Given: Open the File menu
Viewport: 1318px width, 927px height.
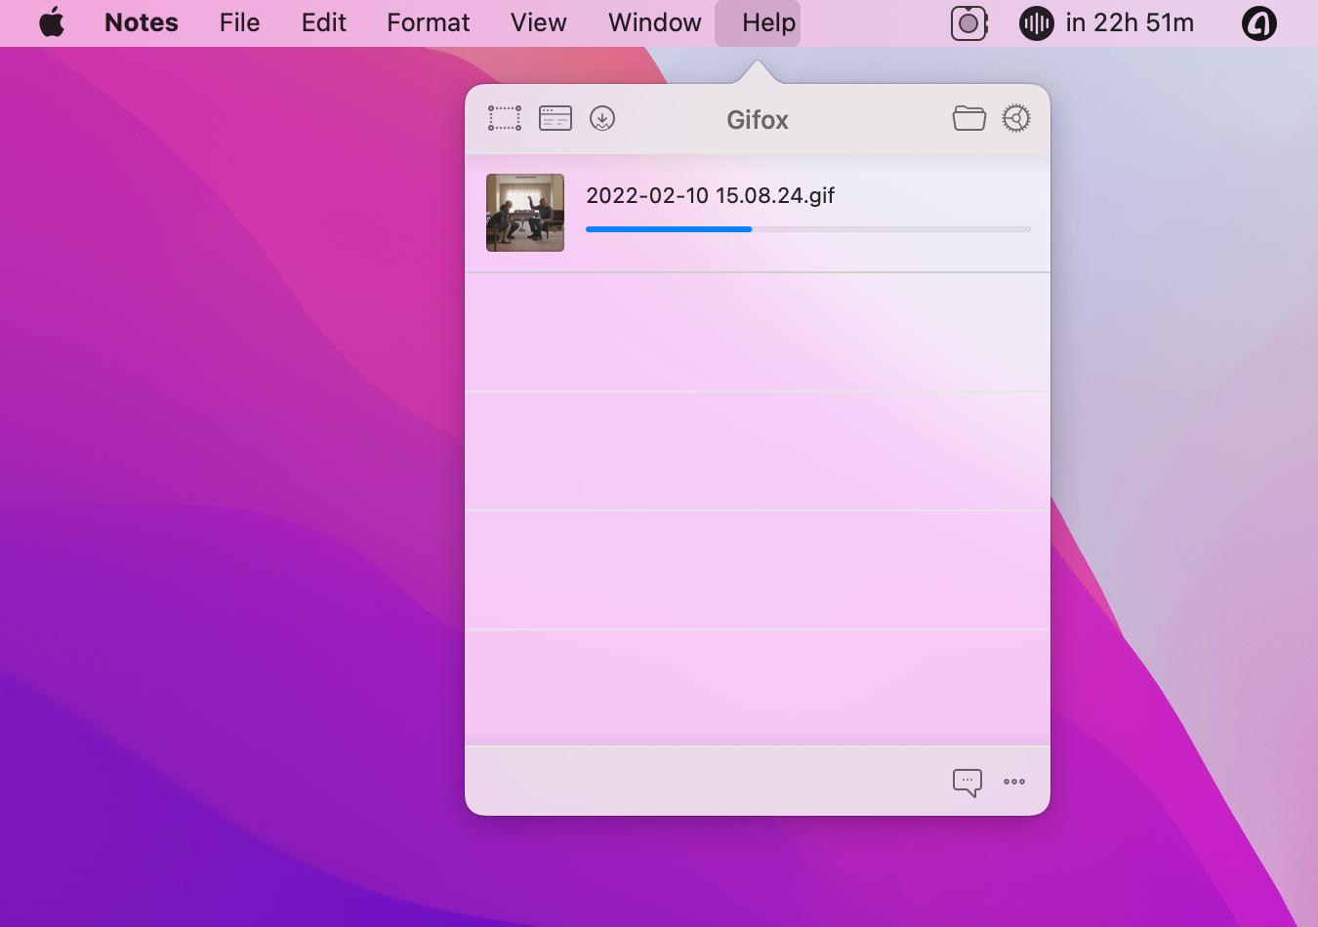Looking at the screenshot, I should (x=239, y=22).
